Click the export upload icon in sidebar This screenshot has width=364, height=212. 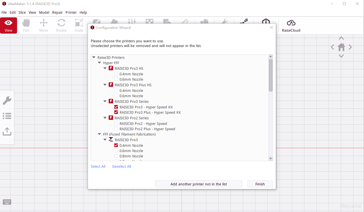tap(7, 131)
